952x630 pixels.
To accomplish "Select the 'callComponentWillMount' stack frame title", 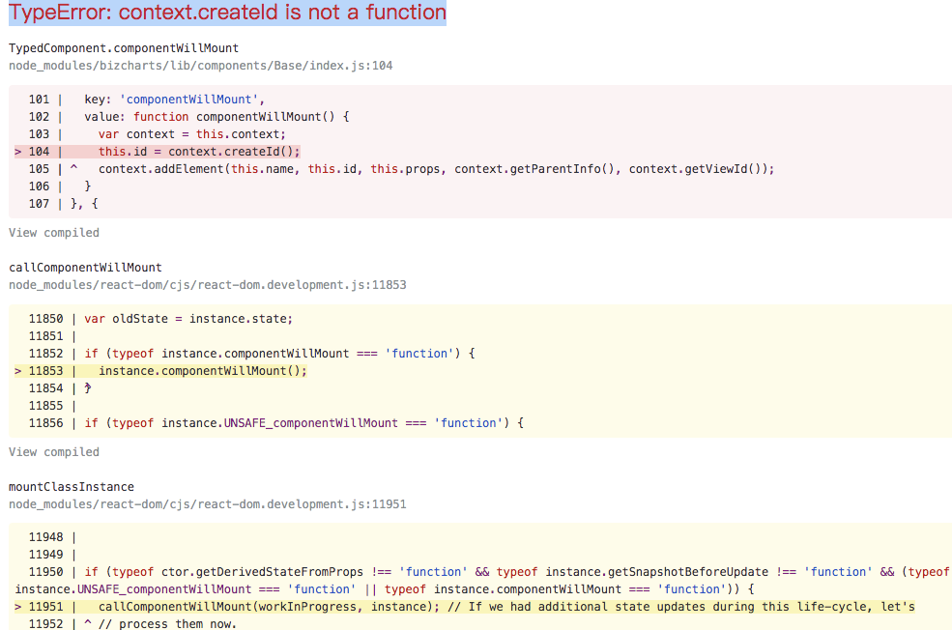I will 85,268.
